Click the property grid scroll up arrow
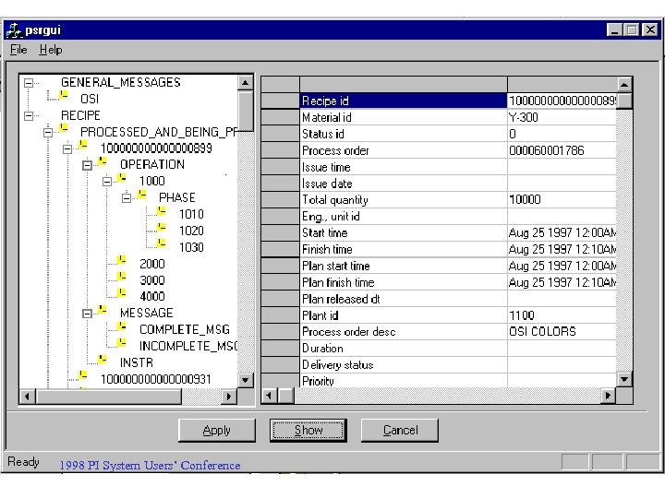This screenshot has height=498, width=665. tap(623, 85)
